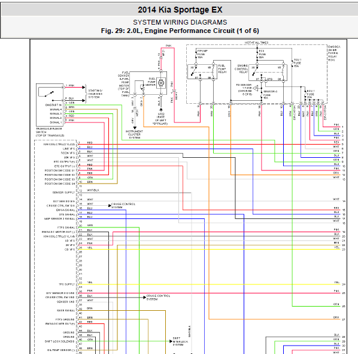The width and height of the screenshot is (358, 354).
Task: Click the 'FUEL PUMP RELAY' label
Action: (x=222, y=68)
